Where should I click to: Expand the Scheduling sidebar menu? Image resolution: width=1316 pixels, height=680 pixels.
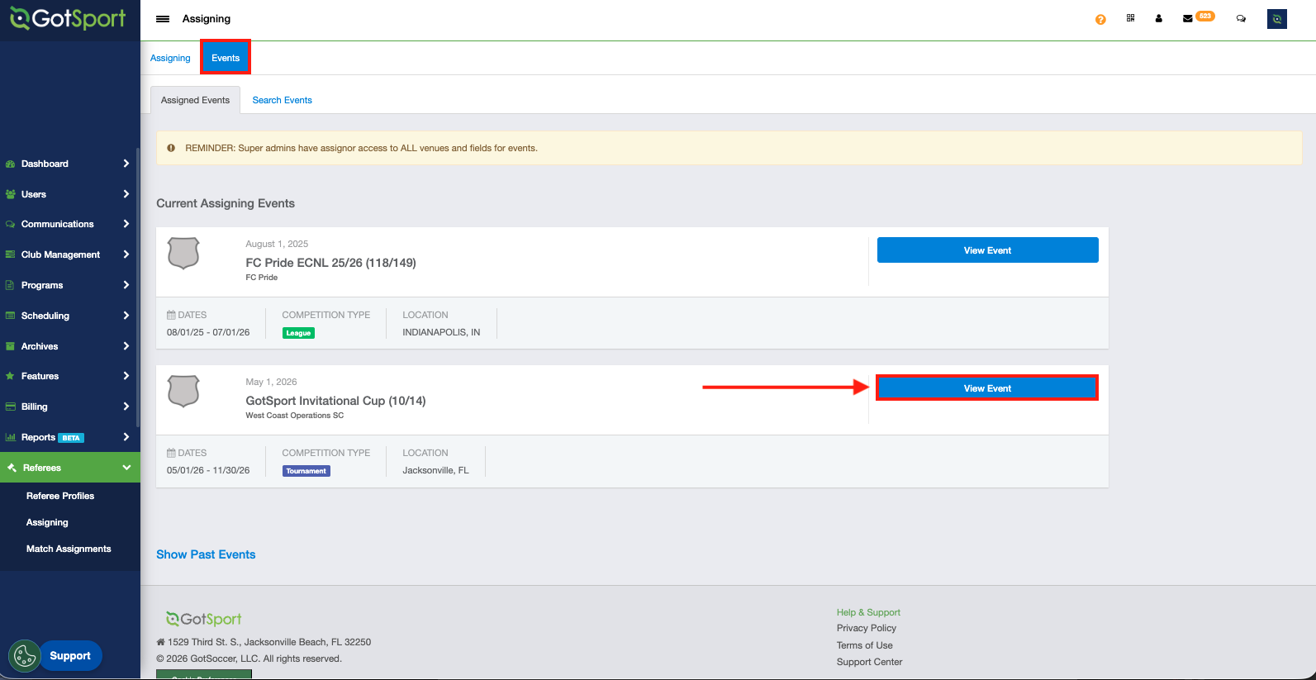(69, 316)
